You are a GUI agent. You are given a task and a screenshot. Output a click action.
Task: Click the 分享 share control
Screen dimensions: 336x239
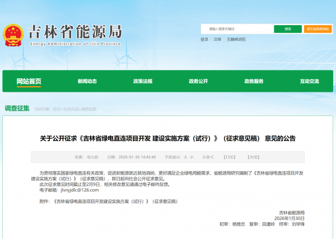click(x=206, y=157)
